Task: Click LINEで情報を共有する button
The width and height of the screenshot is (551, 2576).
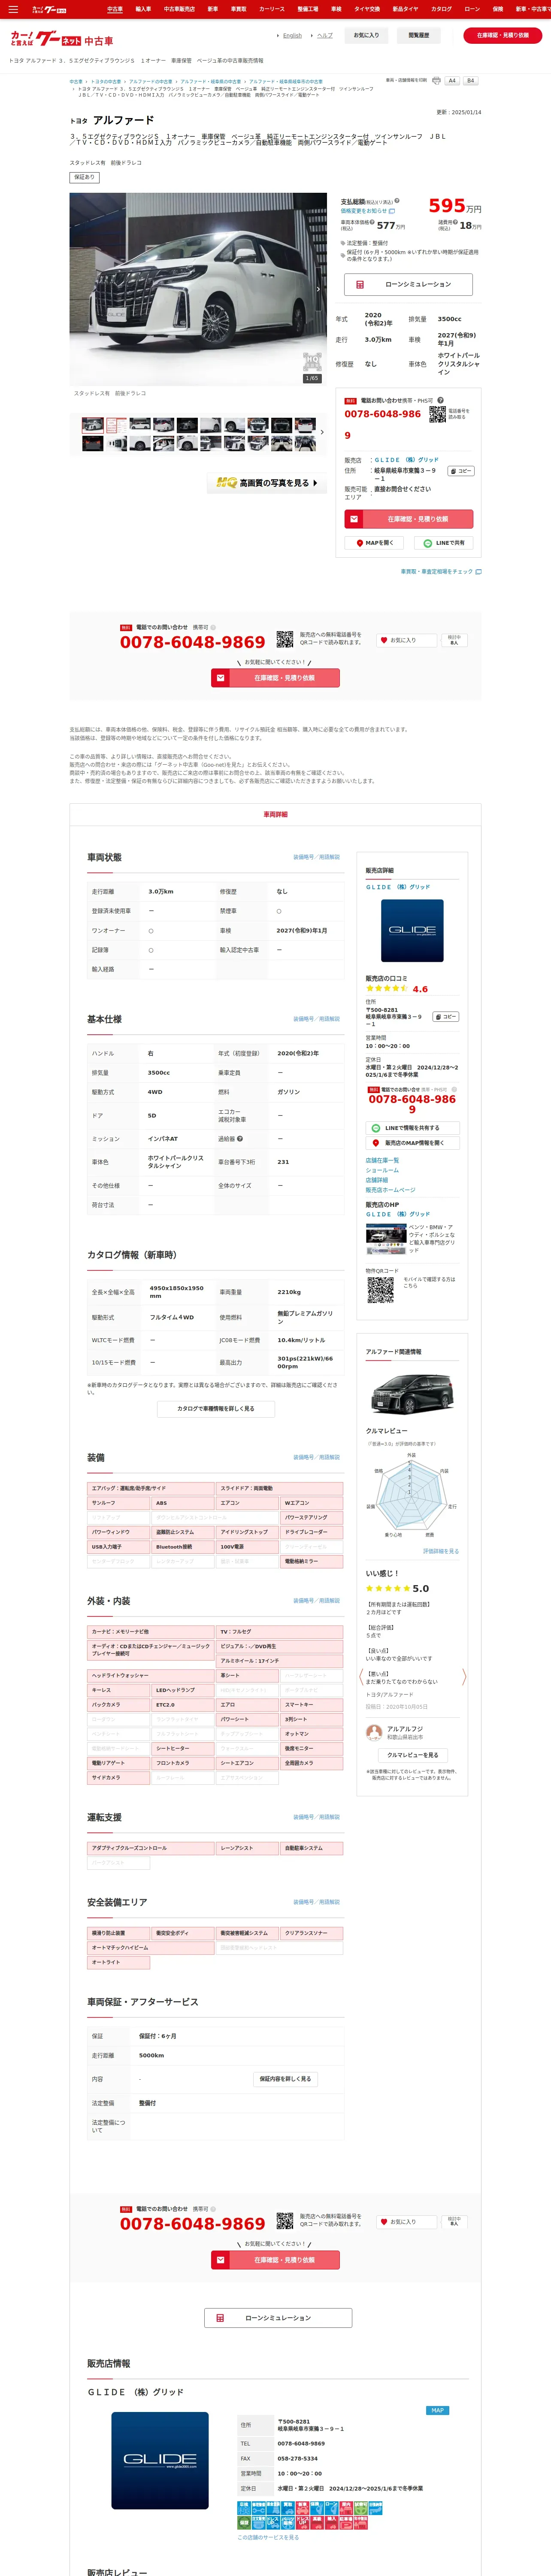Action: [412, 1128]
